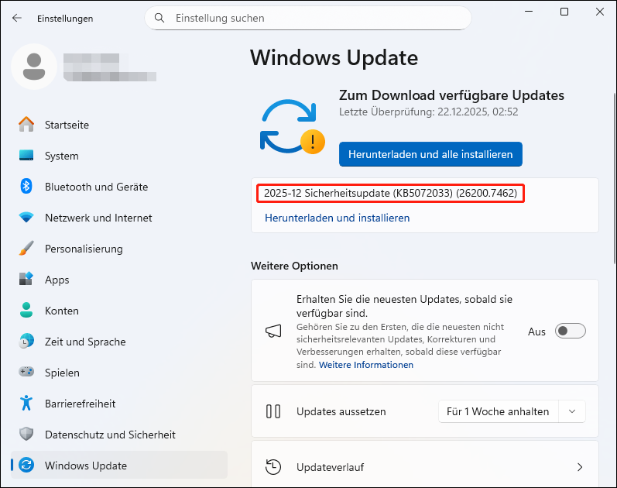This screenshot has height=488, width=617.
Task: Click the right-hand vertical scrollbar
Action: 614,178
